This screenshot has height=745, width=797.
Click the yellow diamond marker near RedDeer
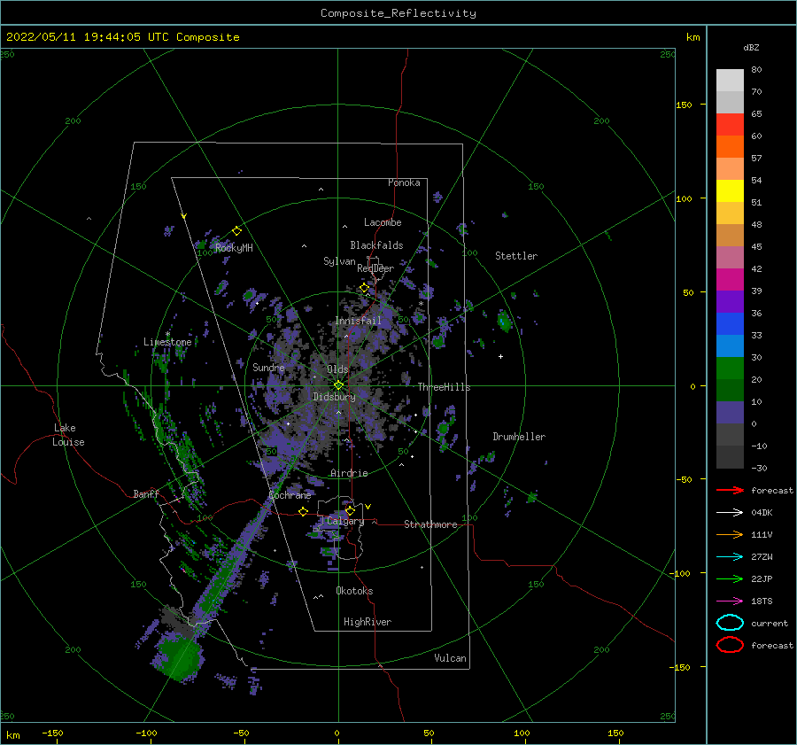[365, 288]
